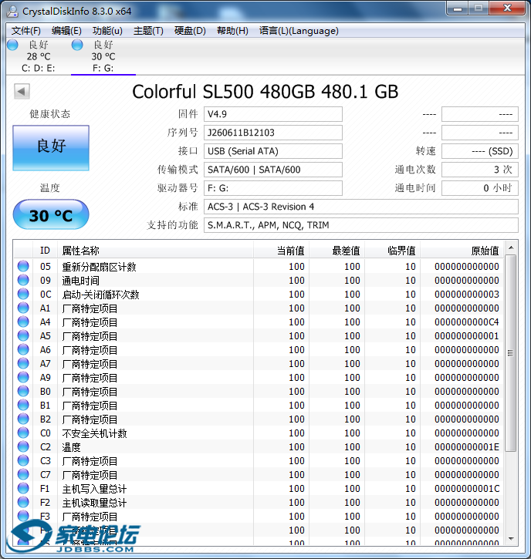531x559 pixels.
Task: Open the 文件(F) menu
Action: pyautogui.click(x=26, y=31)
